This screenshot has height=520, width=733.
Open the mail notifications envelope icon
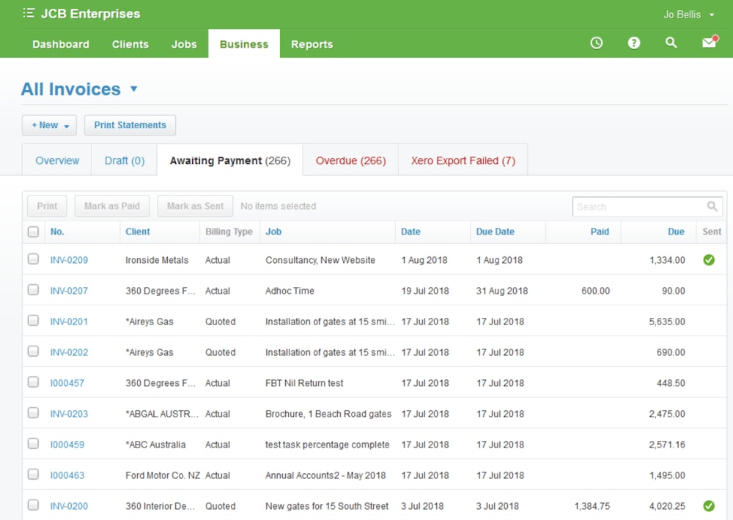tap(709, 43)
